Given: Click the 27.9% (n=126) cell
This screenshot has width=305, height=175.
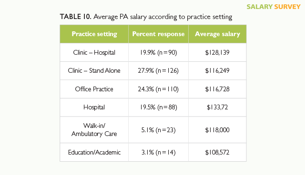Looking at the screenshot, I should pyautogui.click(x=158, y=71).
